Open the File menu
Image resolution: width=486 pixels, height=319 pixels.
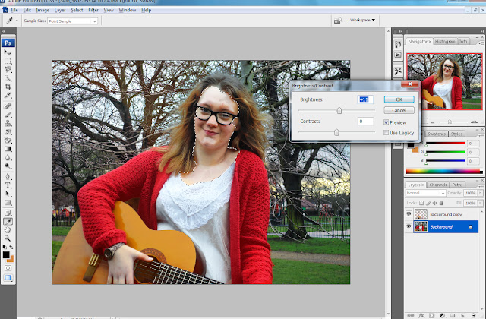point(14,10)
